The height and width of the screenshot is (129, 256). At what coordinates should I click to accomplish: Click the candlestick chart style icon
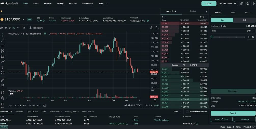click(24, 28)
